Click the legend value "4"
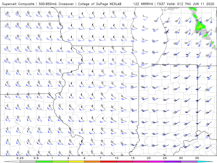The image size is (217, 163). click(x=84, y=158)
